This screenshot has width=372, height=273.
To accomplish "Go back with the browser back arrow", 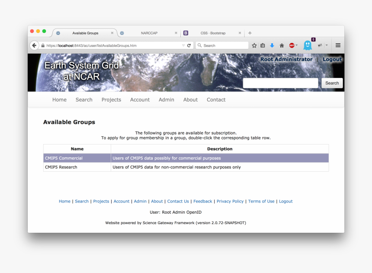I will point(35,45).
